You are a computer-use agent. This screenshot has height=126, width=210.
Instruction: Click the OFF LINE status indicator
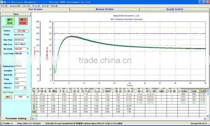[x=21, y=31]
